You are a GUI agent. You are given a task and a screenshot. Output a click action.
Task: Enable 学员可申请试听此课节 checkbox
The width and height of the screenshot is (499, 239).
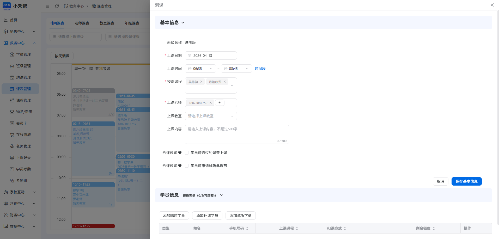[187, 166]
